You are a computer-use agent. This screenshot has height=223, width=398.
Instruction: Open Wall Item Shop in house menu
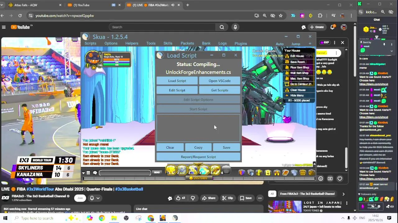[x=299, y=73]
